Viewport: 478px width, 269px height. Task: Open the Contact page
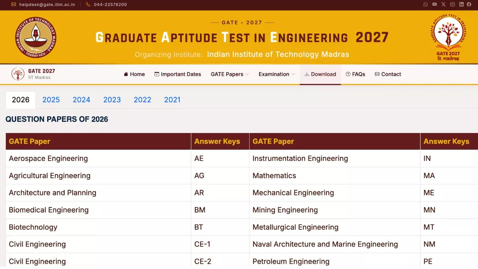388,74
